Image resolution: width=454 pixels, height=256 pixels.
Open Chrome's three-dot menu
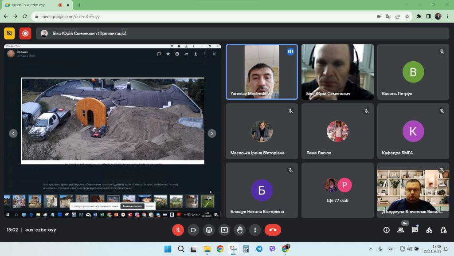[x=447, y=16]
